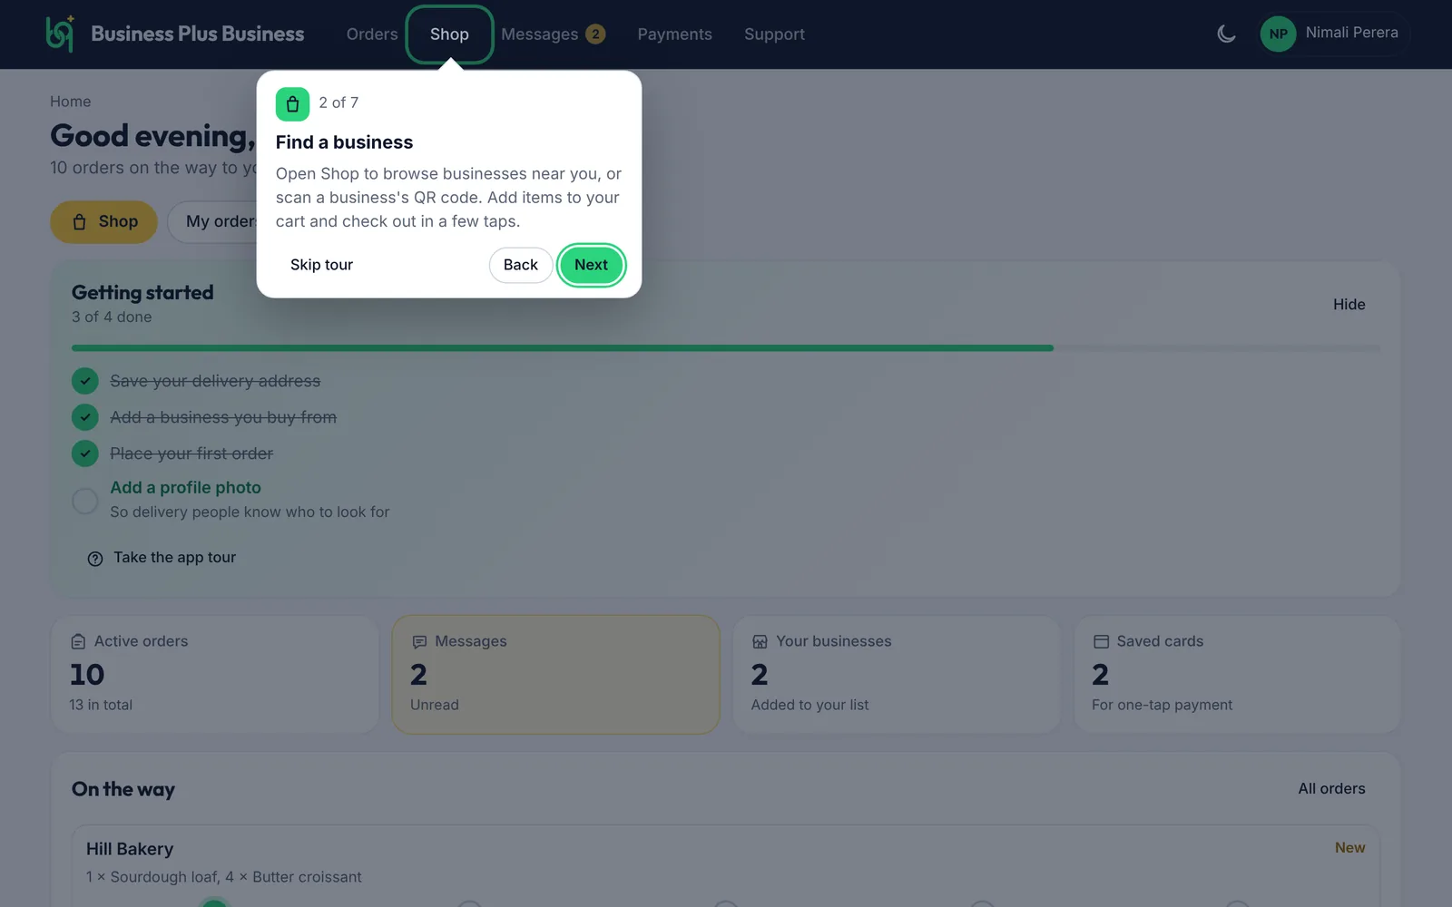The height and width of the screenshot is (907, 1452).
Task: Check the Add a profile photo circle
Action: (x=85, y=501)
